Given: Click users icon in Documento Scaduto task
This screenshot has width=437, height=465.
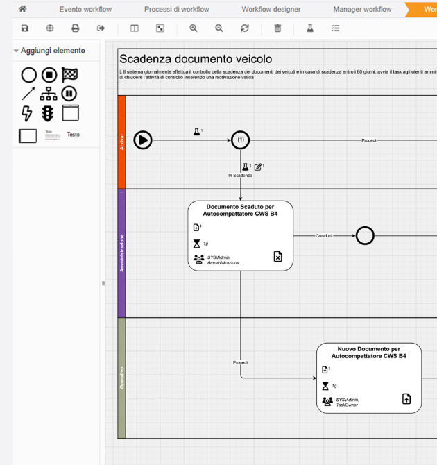Looking at the screenshot, I should [x=199, y=259].
